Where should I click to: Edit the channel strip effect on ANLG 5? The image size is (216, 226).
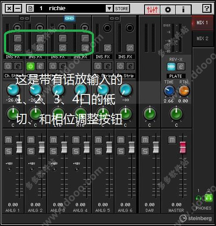tap(108, 66)
